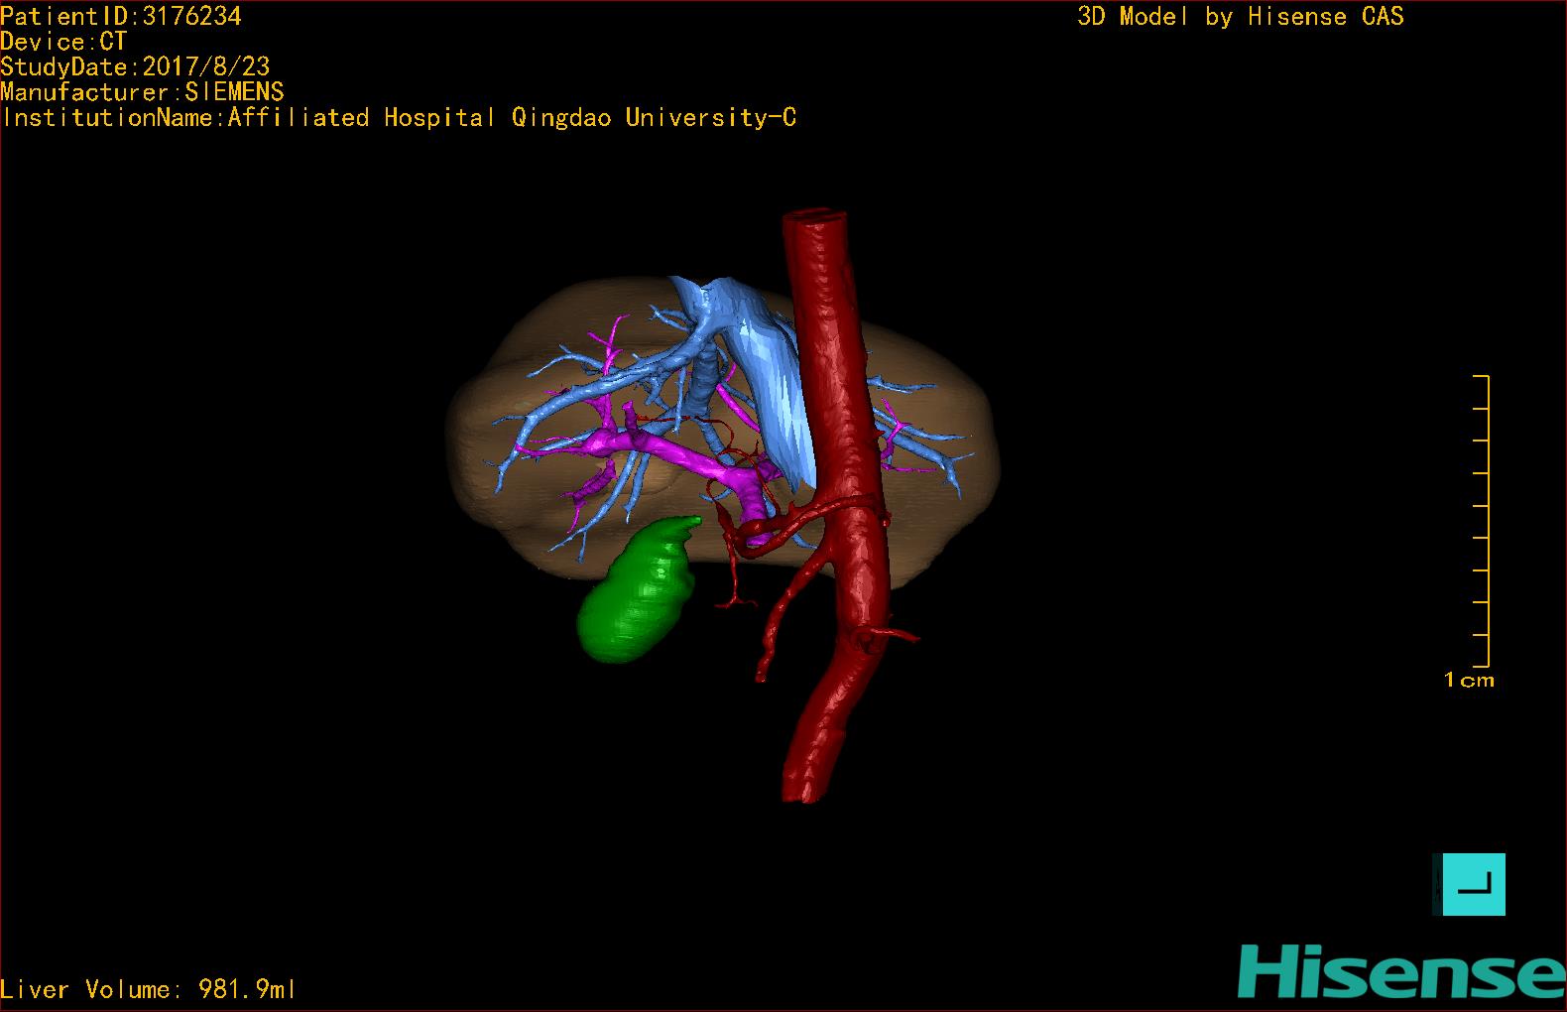This screenshot has width=1567, height=1012.
Task: Click the Device:CT text
Action: [63, 42]
